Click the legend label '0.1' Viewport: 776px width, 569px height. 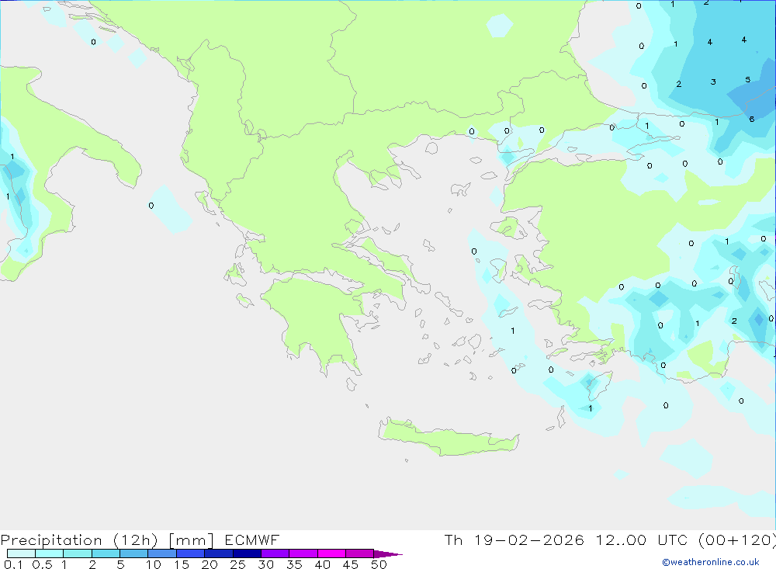pyautogui.click(x=13, y=564)
